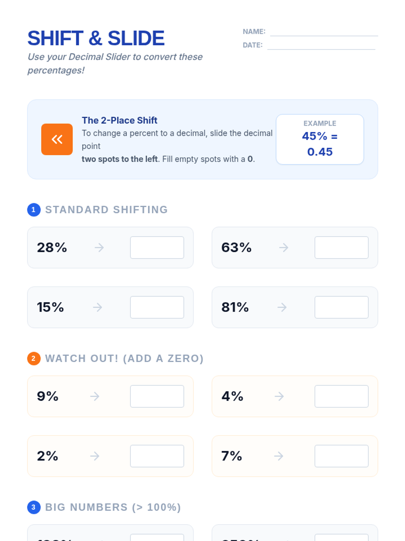This screenshot has height=541, width=405.
Task: Click the blue section 1 number badge
Action: pos(34,210)
